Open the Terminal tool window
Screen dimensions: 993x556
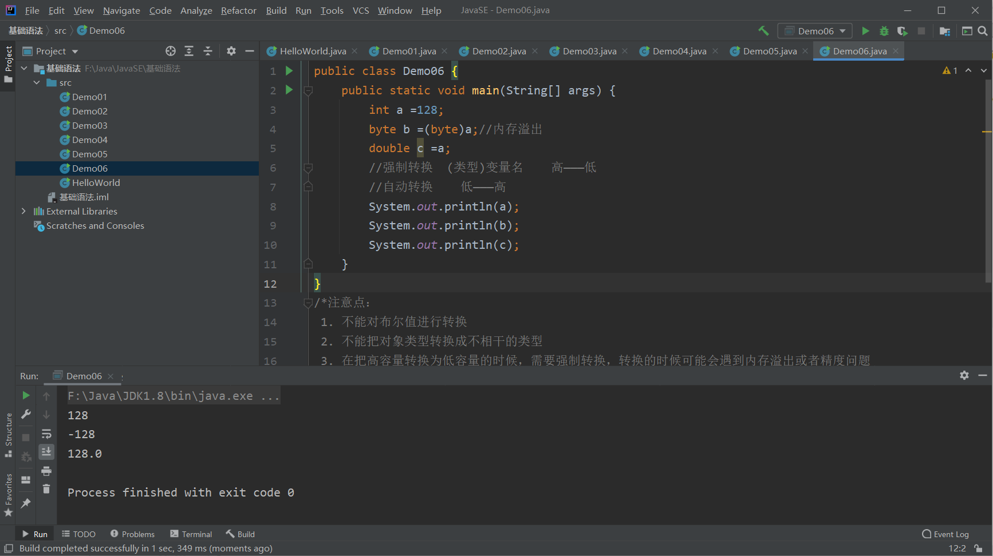click(191, 534)
